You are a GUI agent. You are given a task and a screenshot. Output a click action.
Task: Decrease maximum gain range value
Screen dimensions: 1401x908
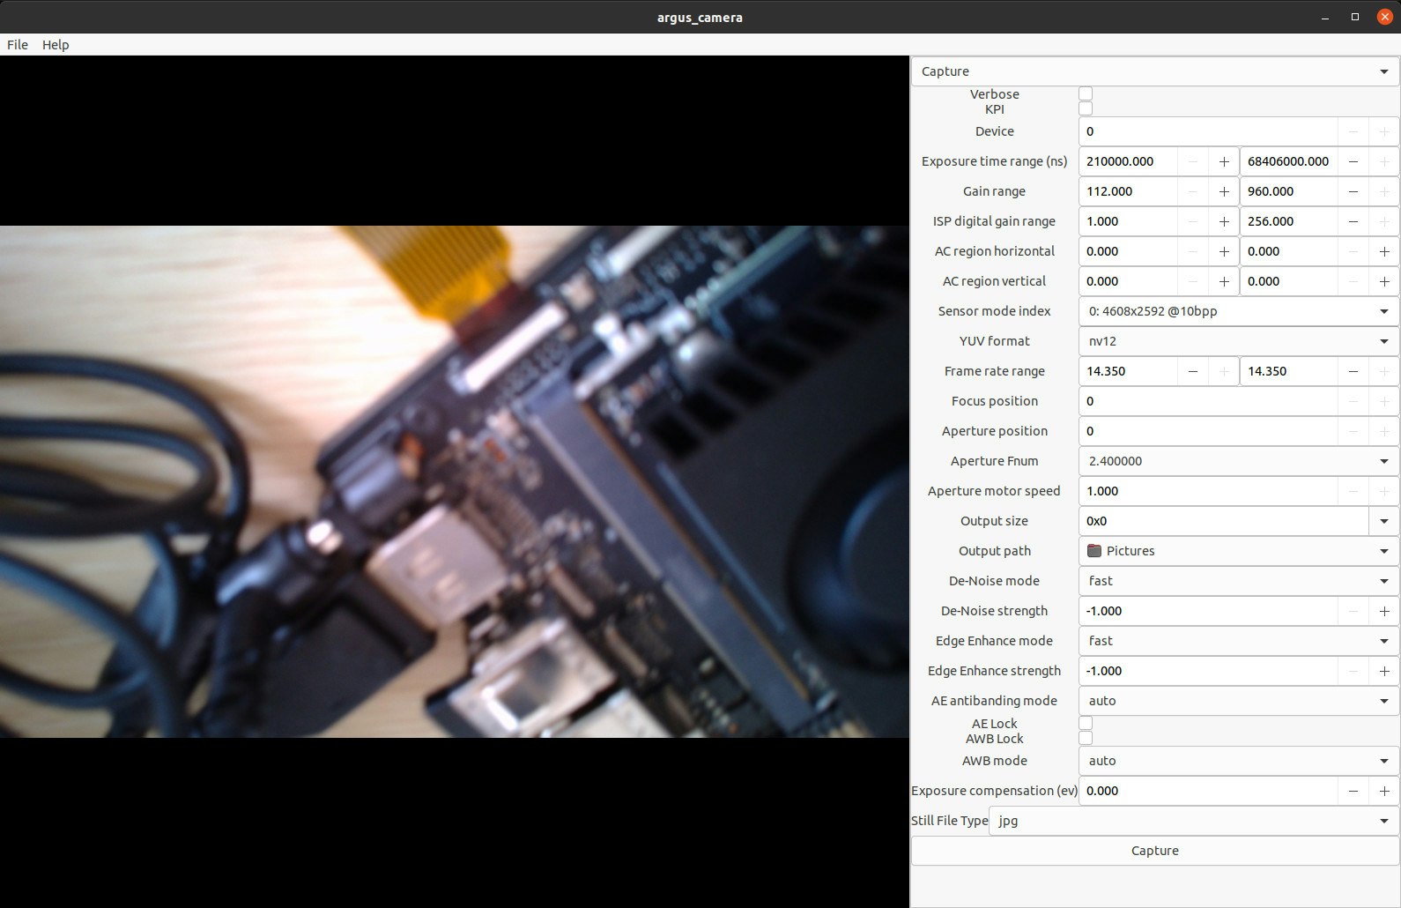(x=1353, y=191)
